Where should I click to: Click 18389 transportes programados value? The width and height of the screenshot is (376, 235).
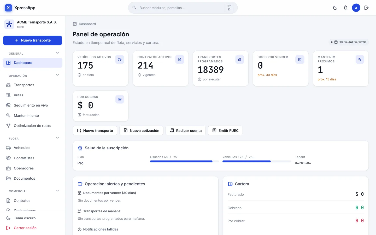pyautogui.click(x=211, y=70)
